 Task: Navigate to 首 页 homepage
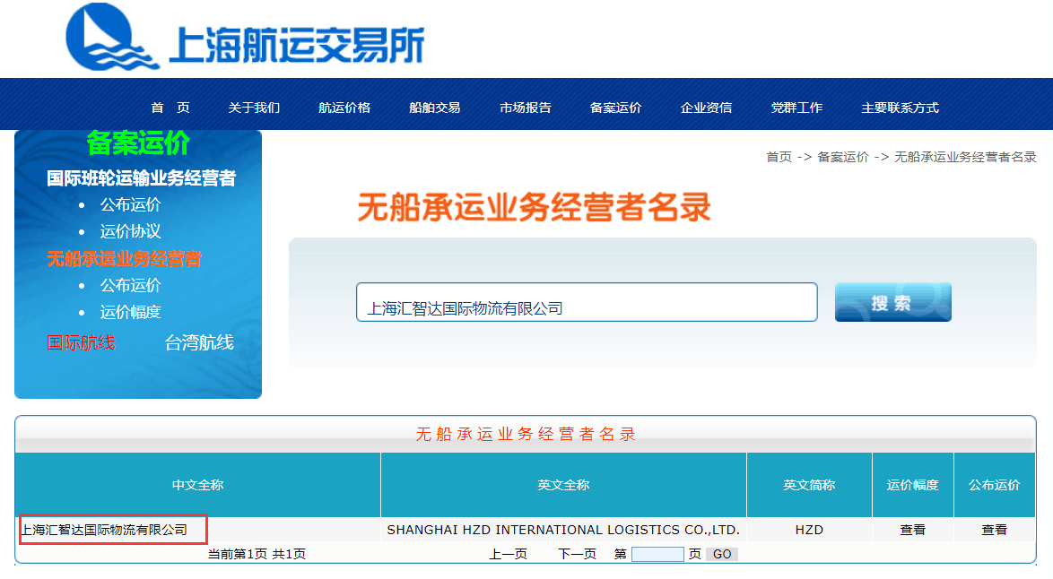click(170, 107)
